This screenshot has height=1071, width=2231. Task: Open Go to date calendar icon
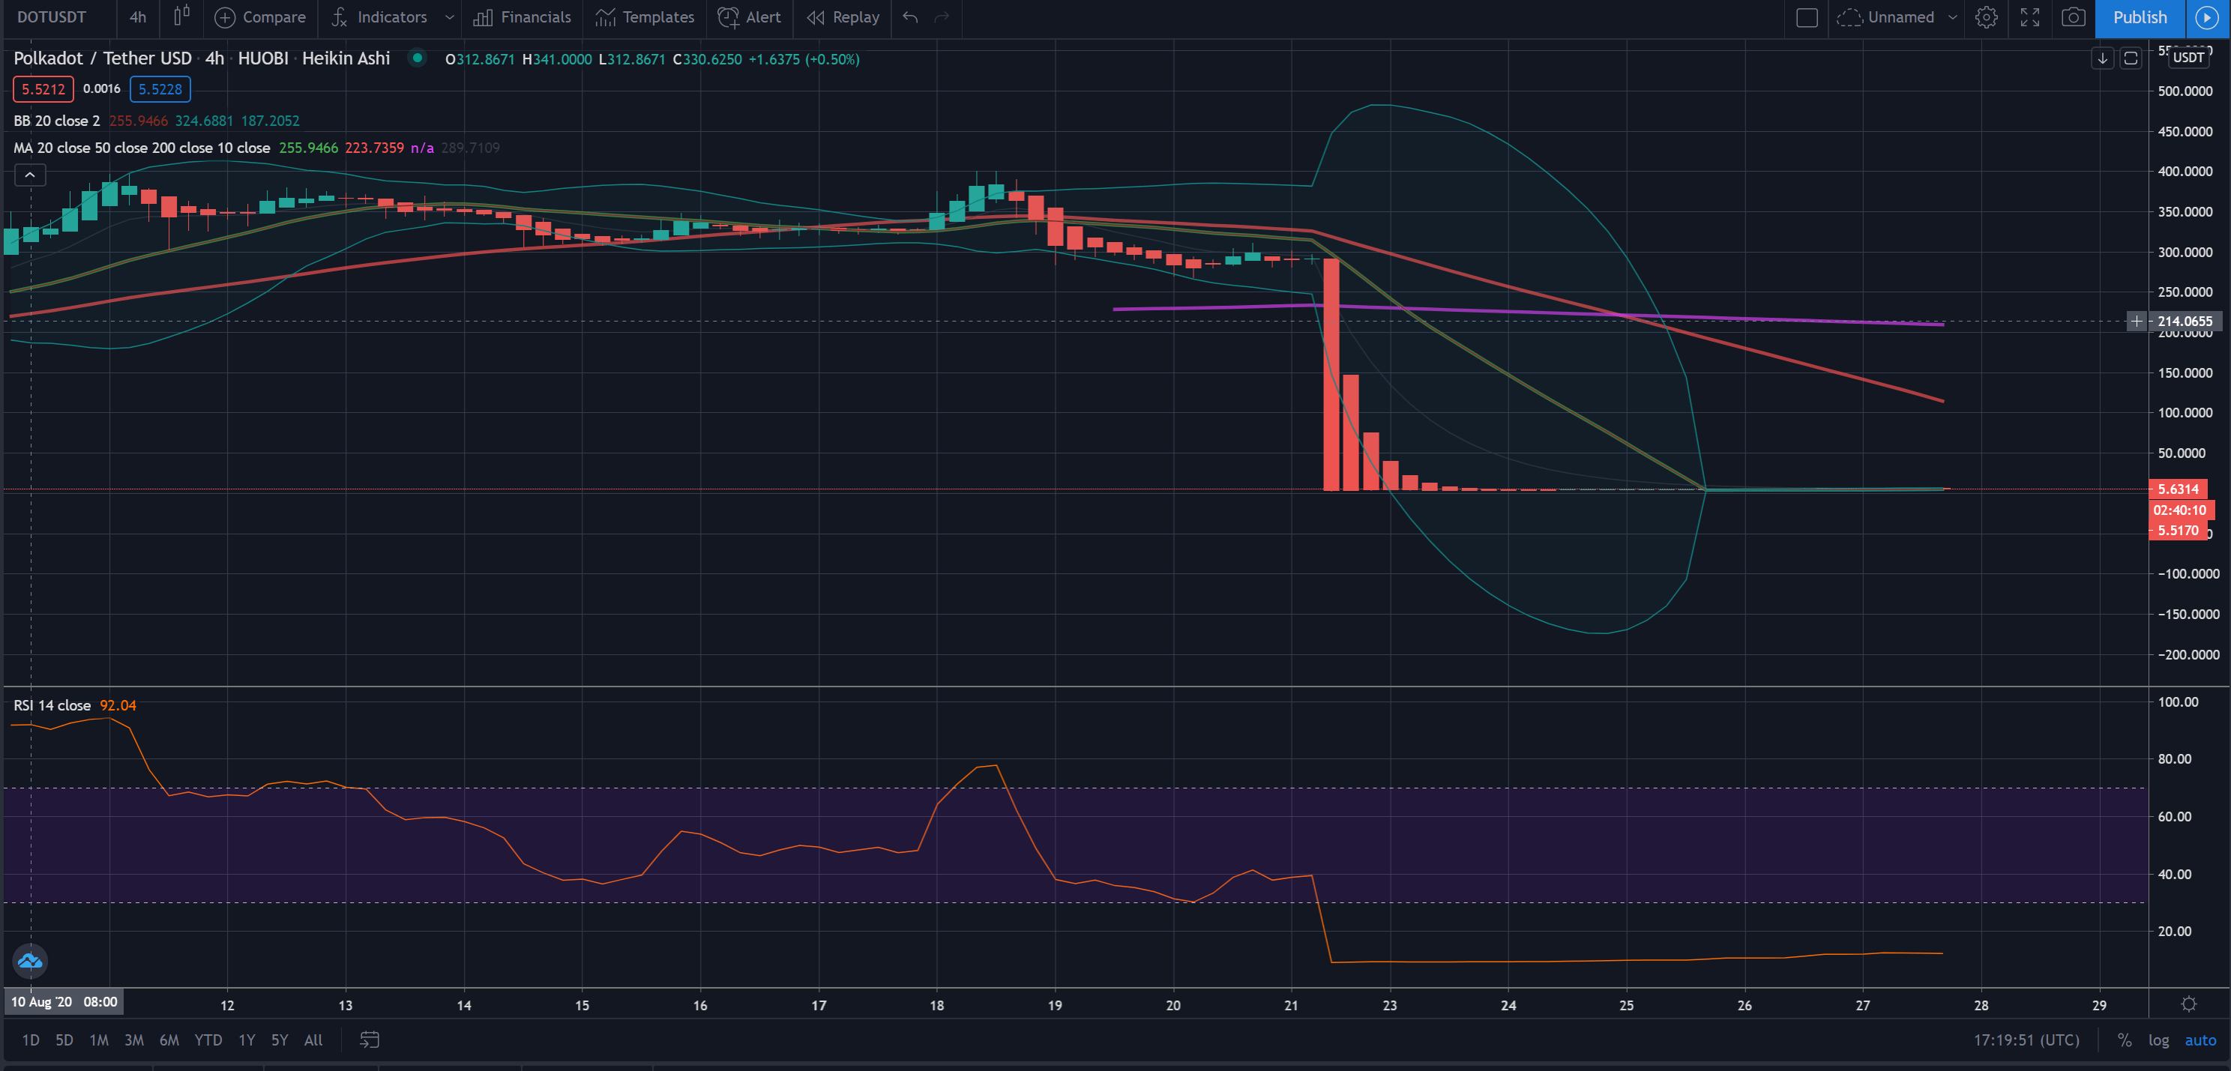pos(369,1040)
